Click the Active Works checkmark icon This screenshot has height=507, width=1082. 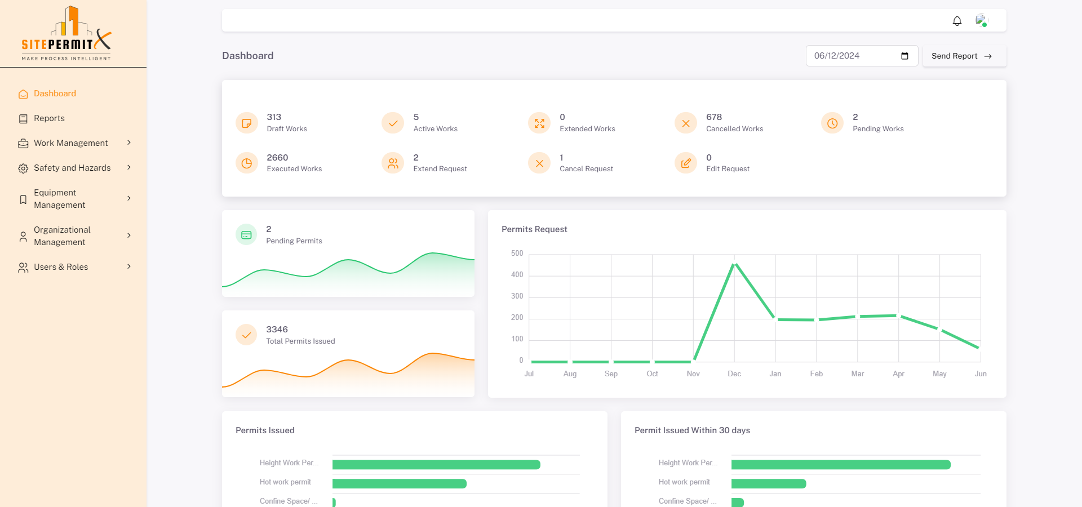click(x=393, y=123)
